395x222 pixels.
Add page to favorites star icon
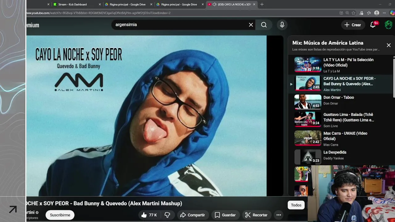click(x=354, y=13)
